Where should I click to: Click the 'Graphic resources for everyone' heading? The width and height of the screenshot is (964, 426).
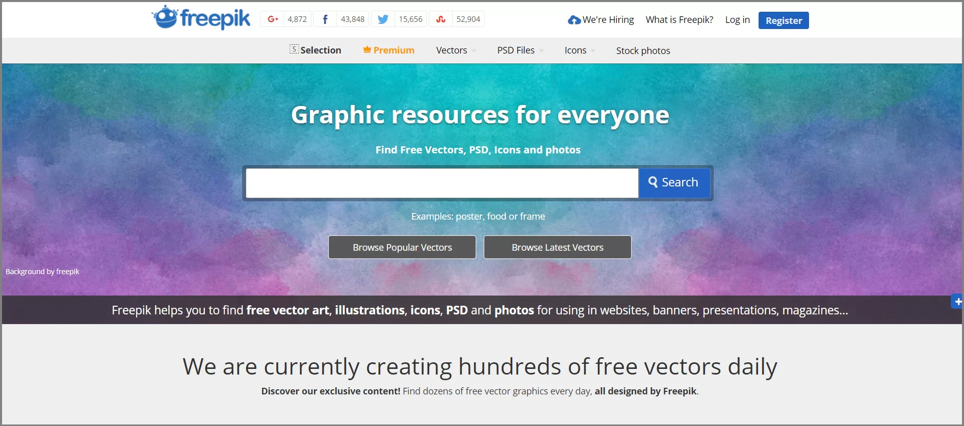[x=480, y=115]
